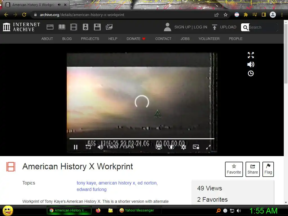
Task: Open the Images section icon
Action: tap(109, 27)
